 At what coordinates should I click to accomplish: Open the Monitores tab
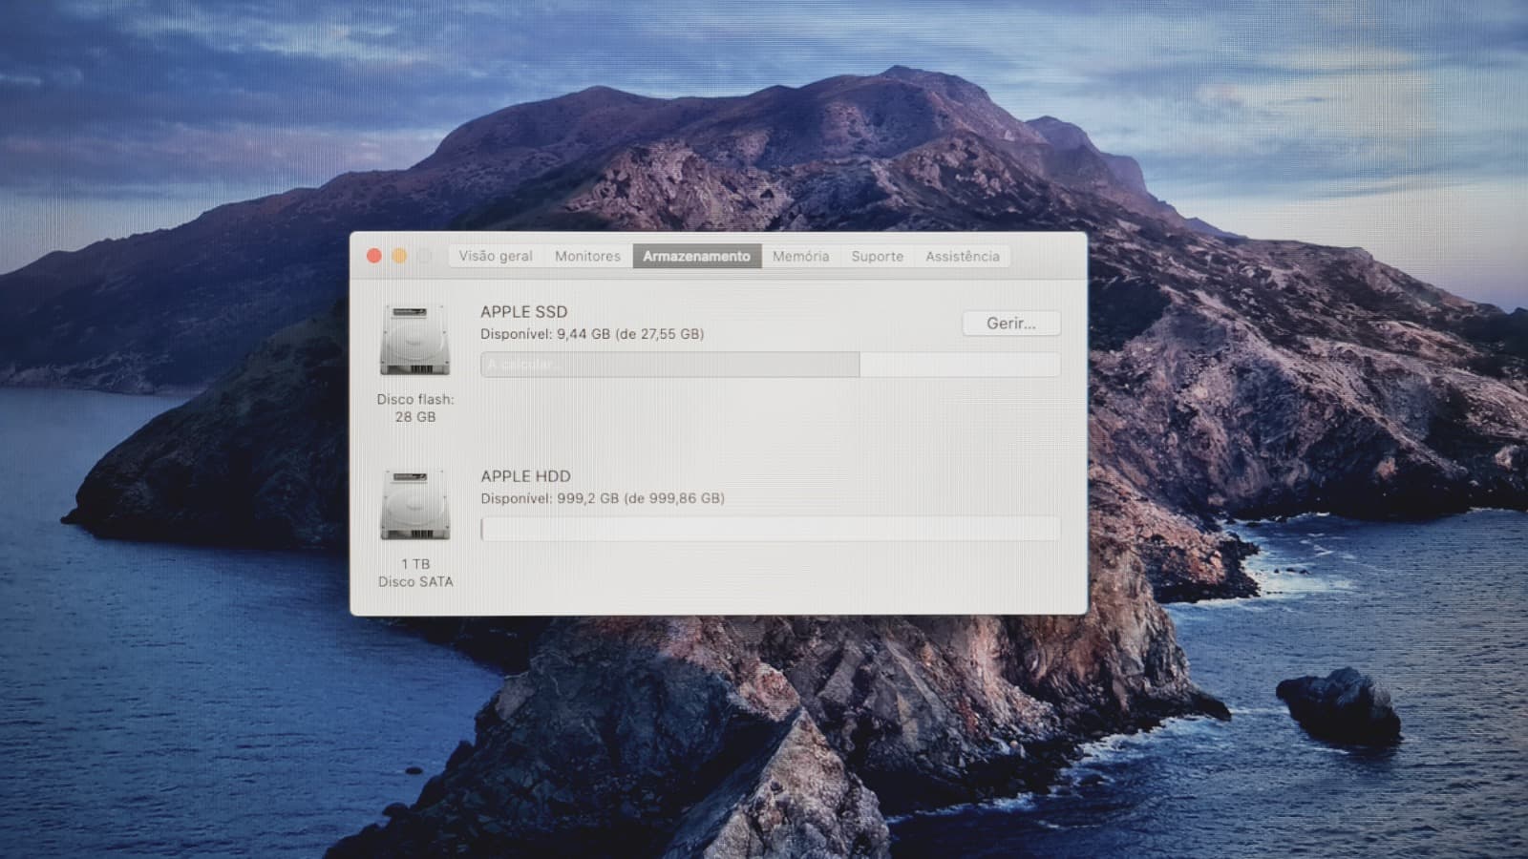(x=587, y=256)
